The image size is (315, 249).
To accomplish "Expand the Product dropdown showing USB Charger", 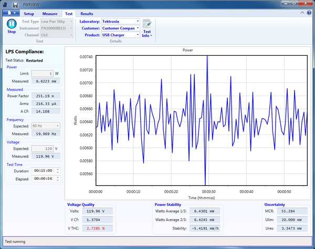I will 138,35.
